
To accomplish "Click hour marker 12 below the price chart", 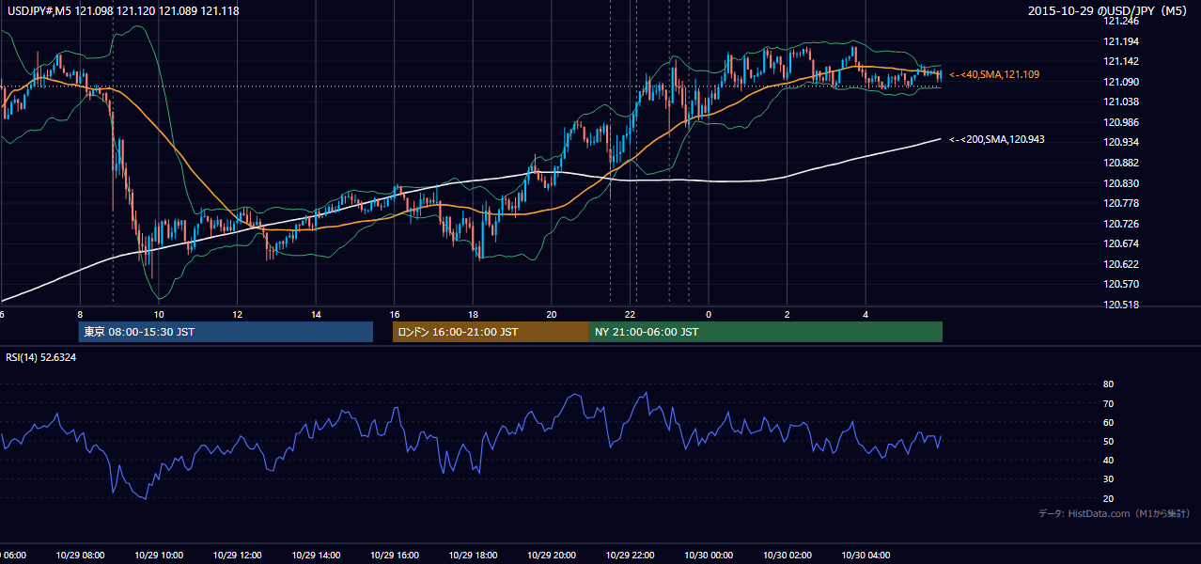I will [237, 314].
